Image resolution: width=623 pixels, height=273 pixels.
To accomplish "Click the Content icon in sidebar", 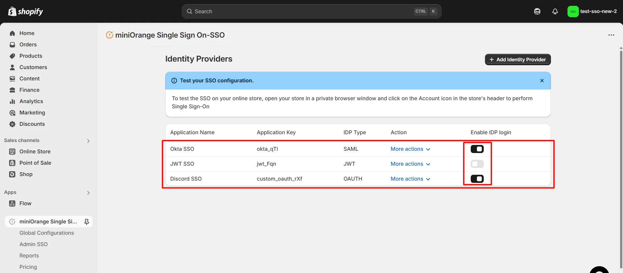I will point(12,79).
